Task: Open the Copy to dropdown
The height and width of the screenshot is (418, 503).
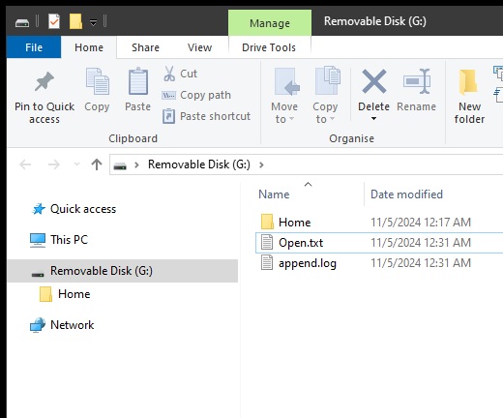Action: click(x=325, y=97)
